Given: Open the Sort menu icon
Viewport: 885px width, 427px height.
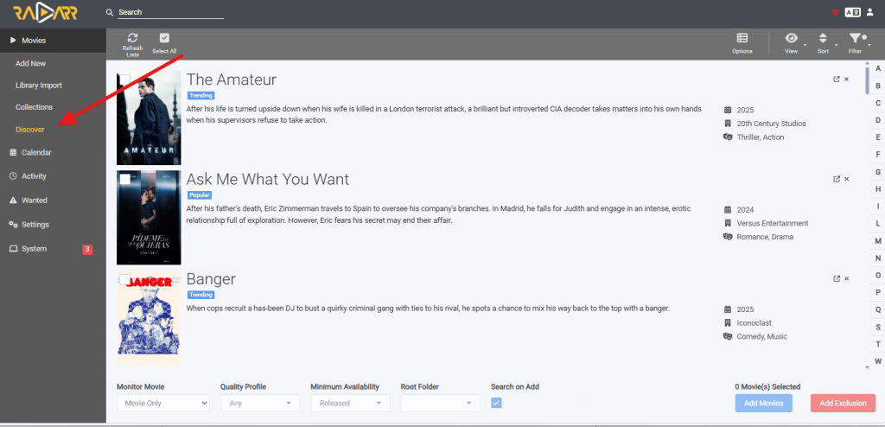Looking at the screenshot, I should (823, 38).
